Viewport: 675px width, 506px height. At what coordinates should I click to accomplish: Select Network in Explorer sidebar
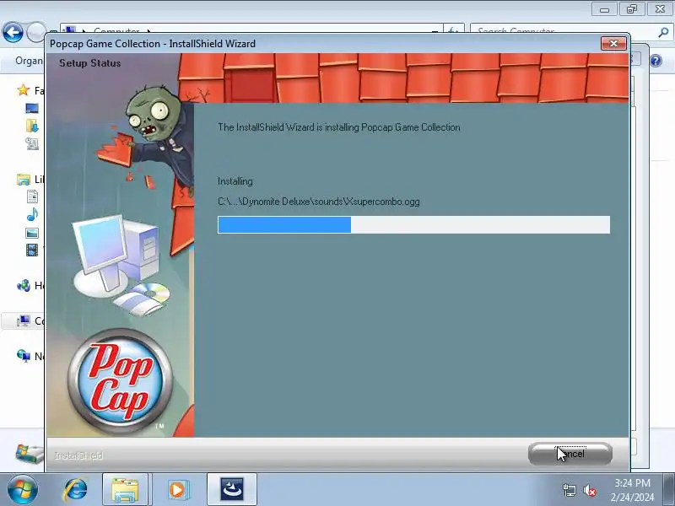click(30, 356)
